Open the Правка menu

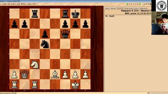[x=4, y=4]
